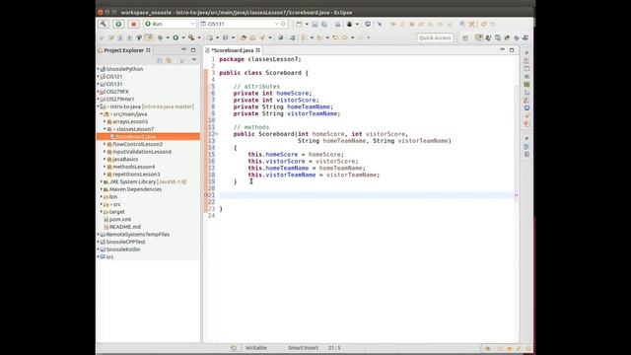Open dropdown arrow next to Run icon
Image resolution: width=631 pixels, height=355 pixels.
pos(183,37)
